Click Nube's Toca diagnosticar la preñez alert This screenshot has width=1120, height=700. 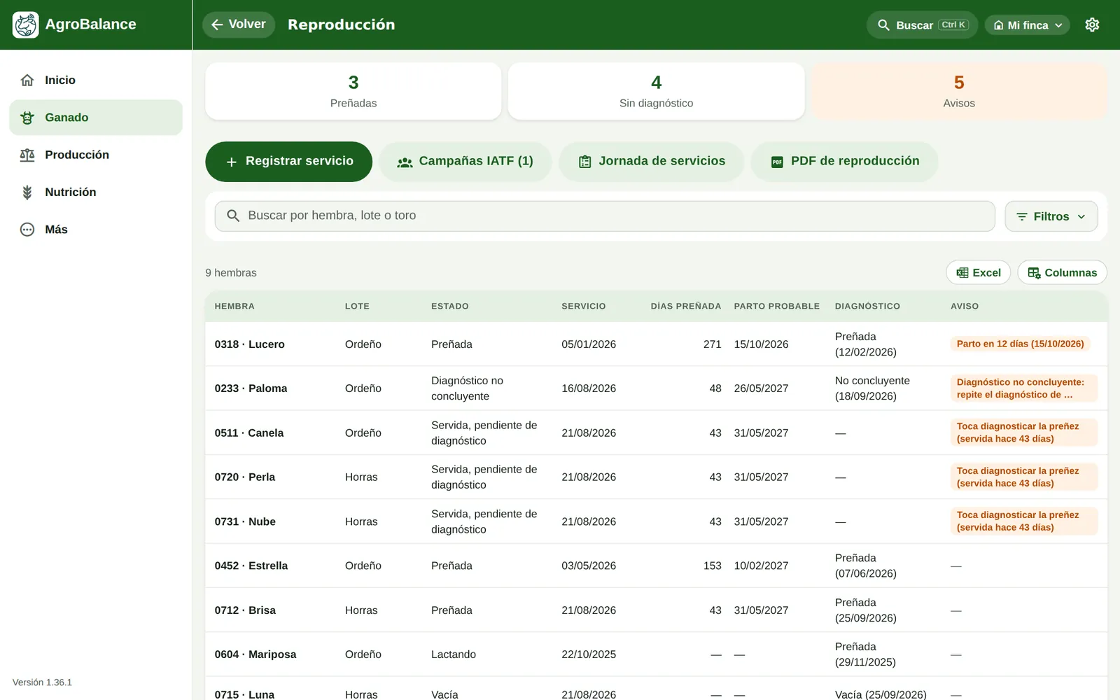[x=1023, y=521]
